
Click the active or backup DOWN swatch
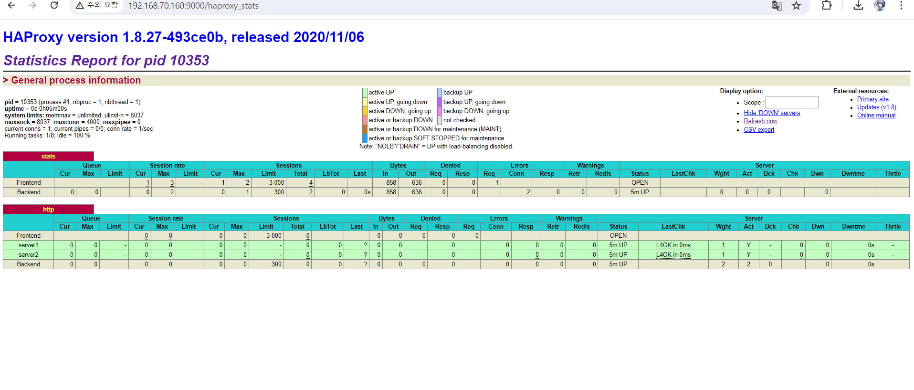365,120
